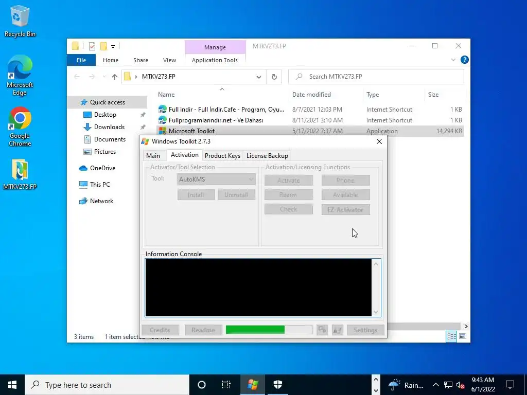Click the green progress bar in Toolkit
Screen dimensions: 527x395
click(x=269, y=330)
